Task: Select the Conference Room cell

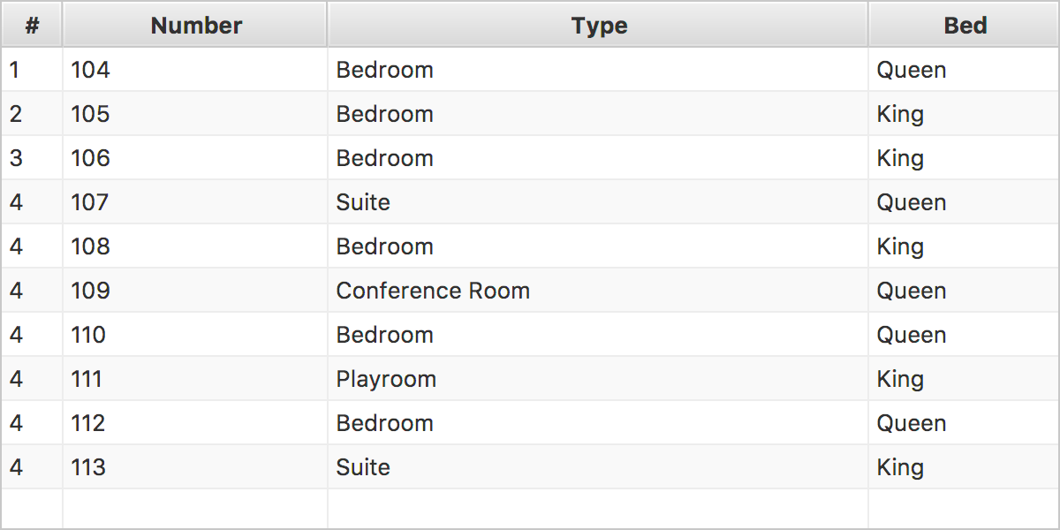Action: point(598,291)
